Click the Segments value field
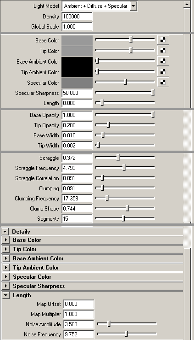 77,218
